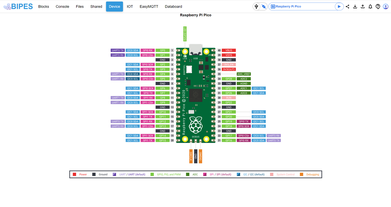Image resolution: width=391 pixels, height=207 pixels.
Task: Click the share icon
Action: tap(348, 6)
